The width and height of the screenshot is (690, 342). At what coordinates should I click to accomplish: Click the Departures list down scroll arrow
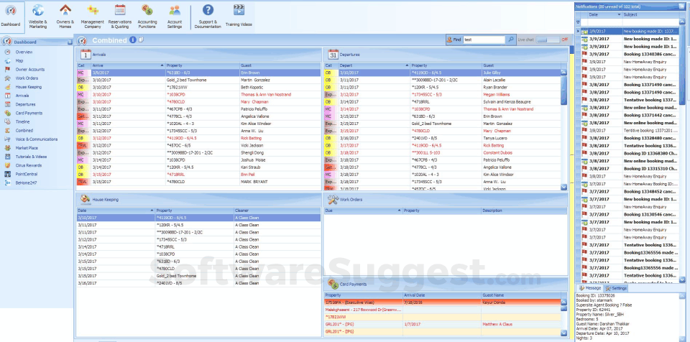[x=563, y=187]
